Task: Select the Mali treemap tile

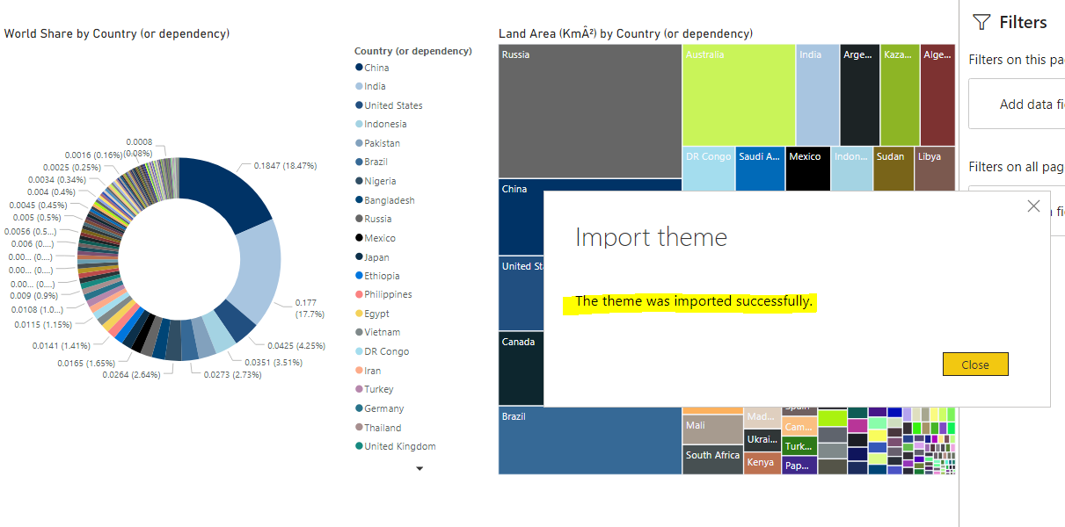Action: [x=713, y=430]
